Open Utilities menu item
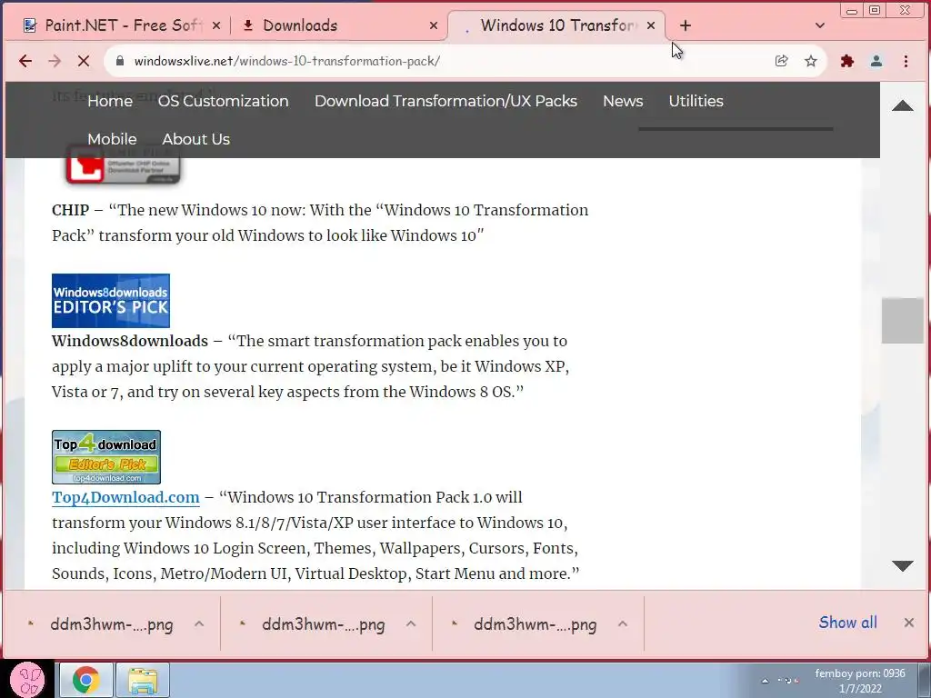Screen dimensions: 931x698 pos(696,101)
